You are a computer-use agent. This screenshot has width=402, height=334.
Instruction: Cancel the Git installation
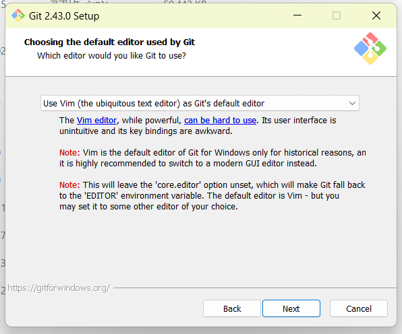point(359,308)
